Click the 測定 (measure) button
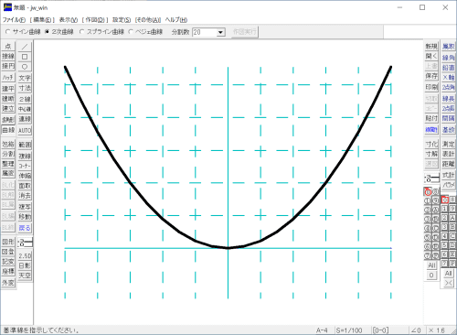This screenshot has width=457, height=335. coord(448,144)
